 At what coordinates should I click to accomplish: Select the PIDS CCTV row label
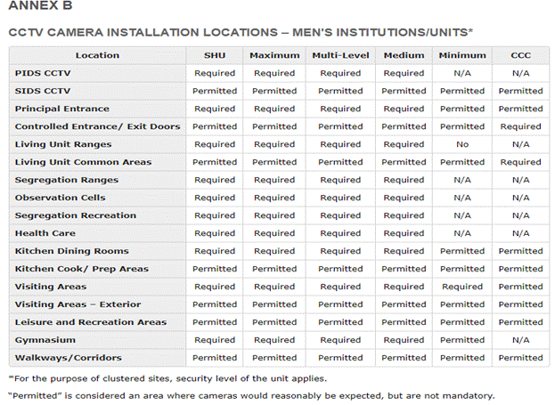[43, 73]
